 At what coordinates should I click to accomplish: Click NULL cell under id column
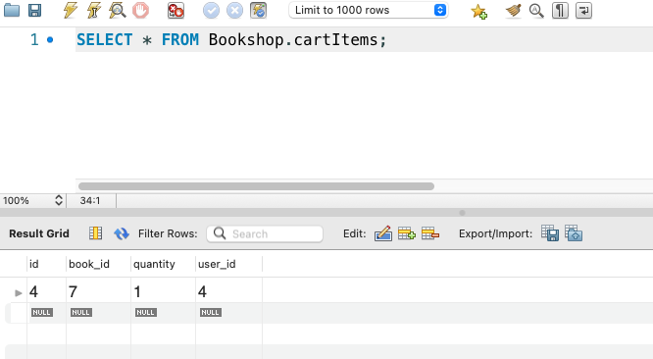(x=41, y=312)
